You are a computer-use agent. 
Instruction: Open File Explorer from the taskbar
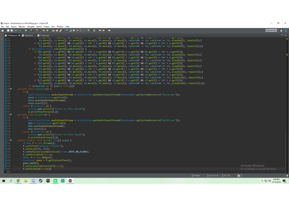pyautogui.click(x=26, y=181)
